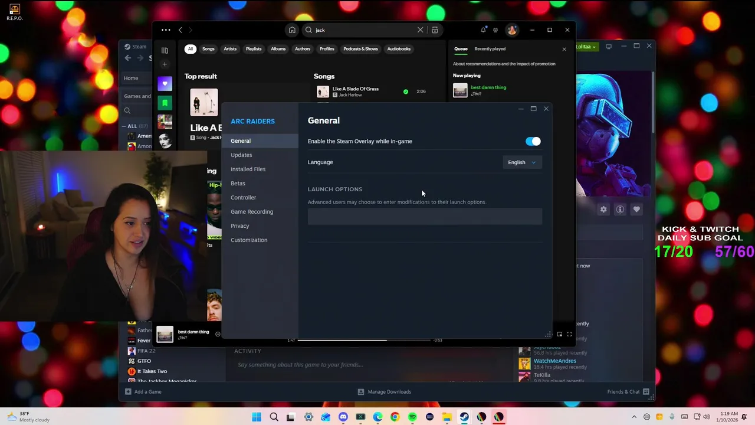
Task: Select the Authors filter chip
Action: [x=303, y=49]
